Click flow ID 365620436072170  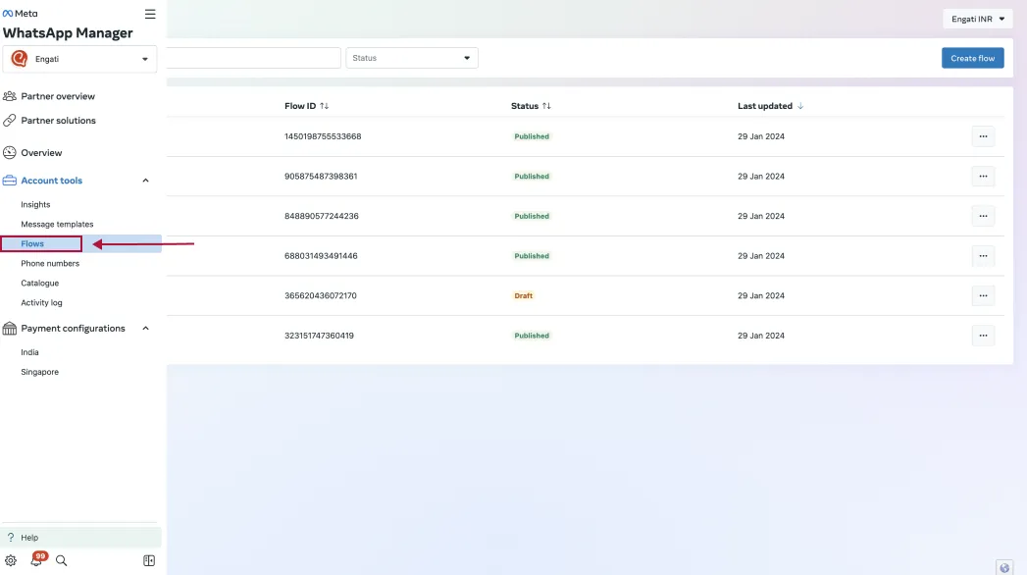pos(321,296)
